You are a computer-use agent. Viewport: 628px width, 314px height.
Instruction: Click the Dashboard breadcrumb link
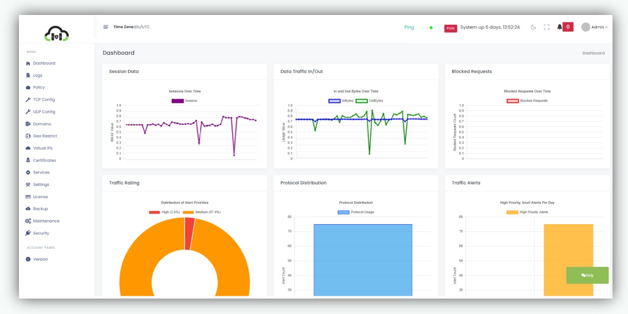coord(593,53)
